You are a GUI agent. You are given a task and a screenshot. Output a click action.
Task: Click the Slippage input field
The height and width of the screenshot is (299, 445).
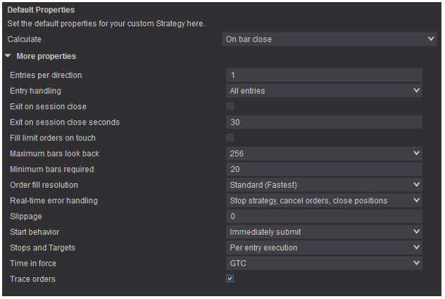click(325, 217)
